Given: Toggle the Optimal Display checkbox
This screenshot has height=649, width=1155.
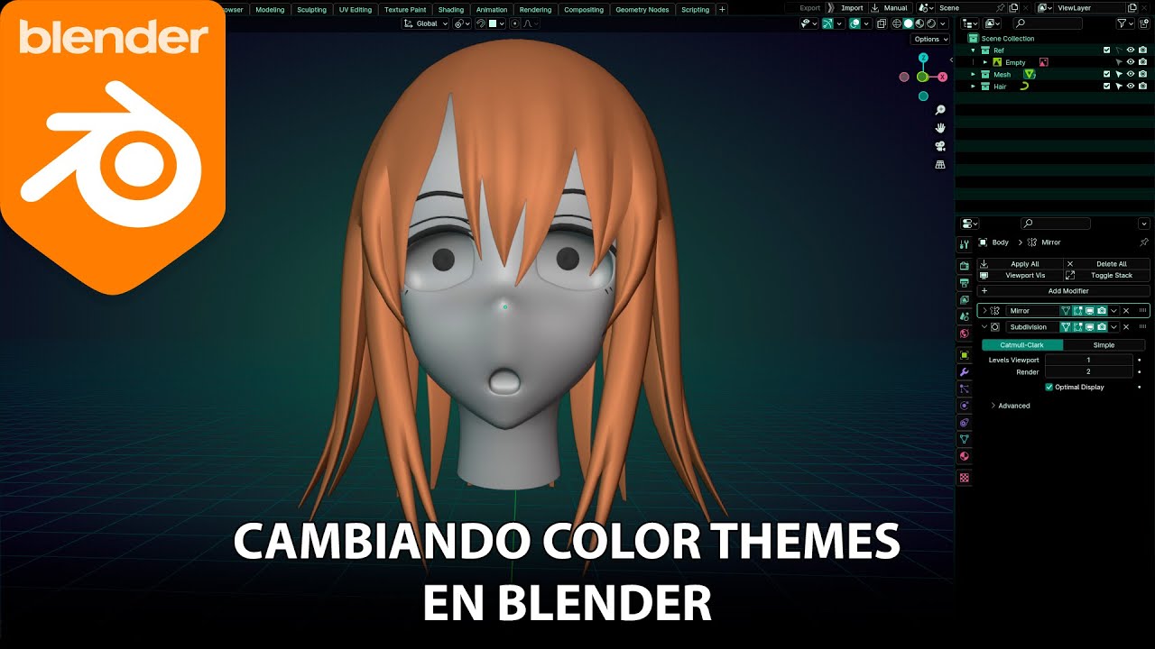Looking at the screenshot, I should coord(1049,387).
